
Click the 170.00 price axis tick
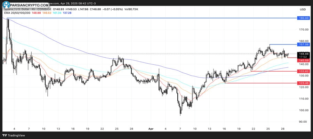[304, 30]
